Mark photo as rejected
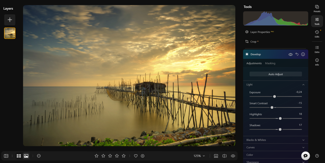Viewport: 325px width, 163px height. [x=143, y=156]
